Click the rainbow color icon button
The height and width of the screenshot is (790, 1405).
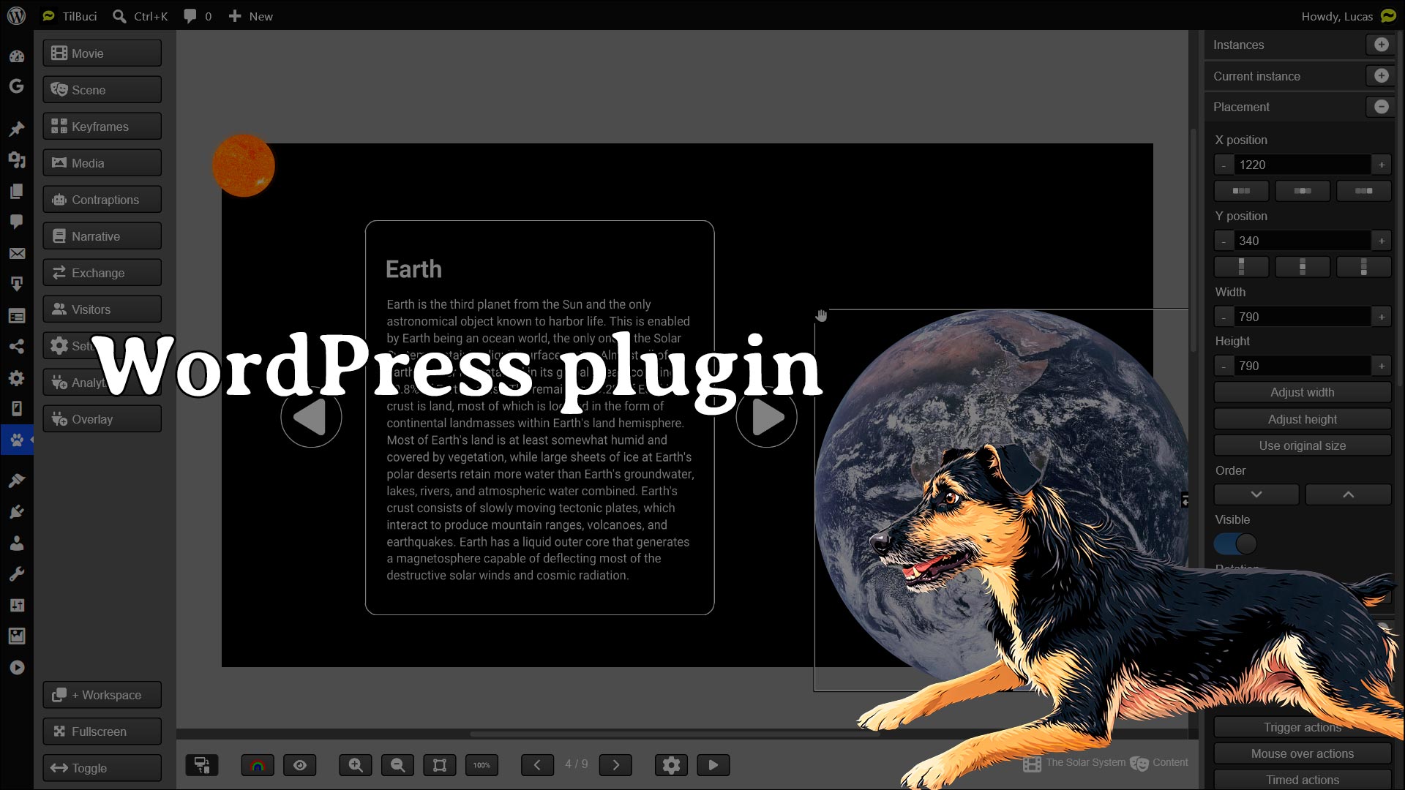[258, 765]
